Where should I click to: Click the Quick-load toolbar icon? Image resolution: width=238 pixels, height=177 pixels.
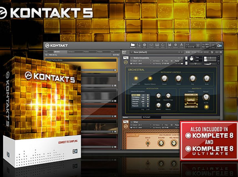[163, 45]
